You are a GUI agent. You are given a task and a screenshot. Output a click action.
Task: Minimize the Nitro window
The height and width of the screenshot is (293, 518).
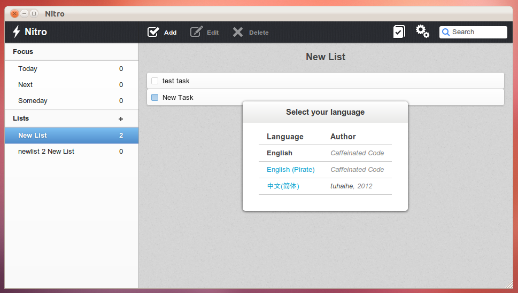[x=24, y=13]
